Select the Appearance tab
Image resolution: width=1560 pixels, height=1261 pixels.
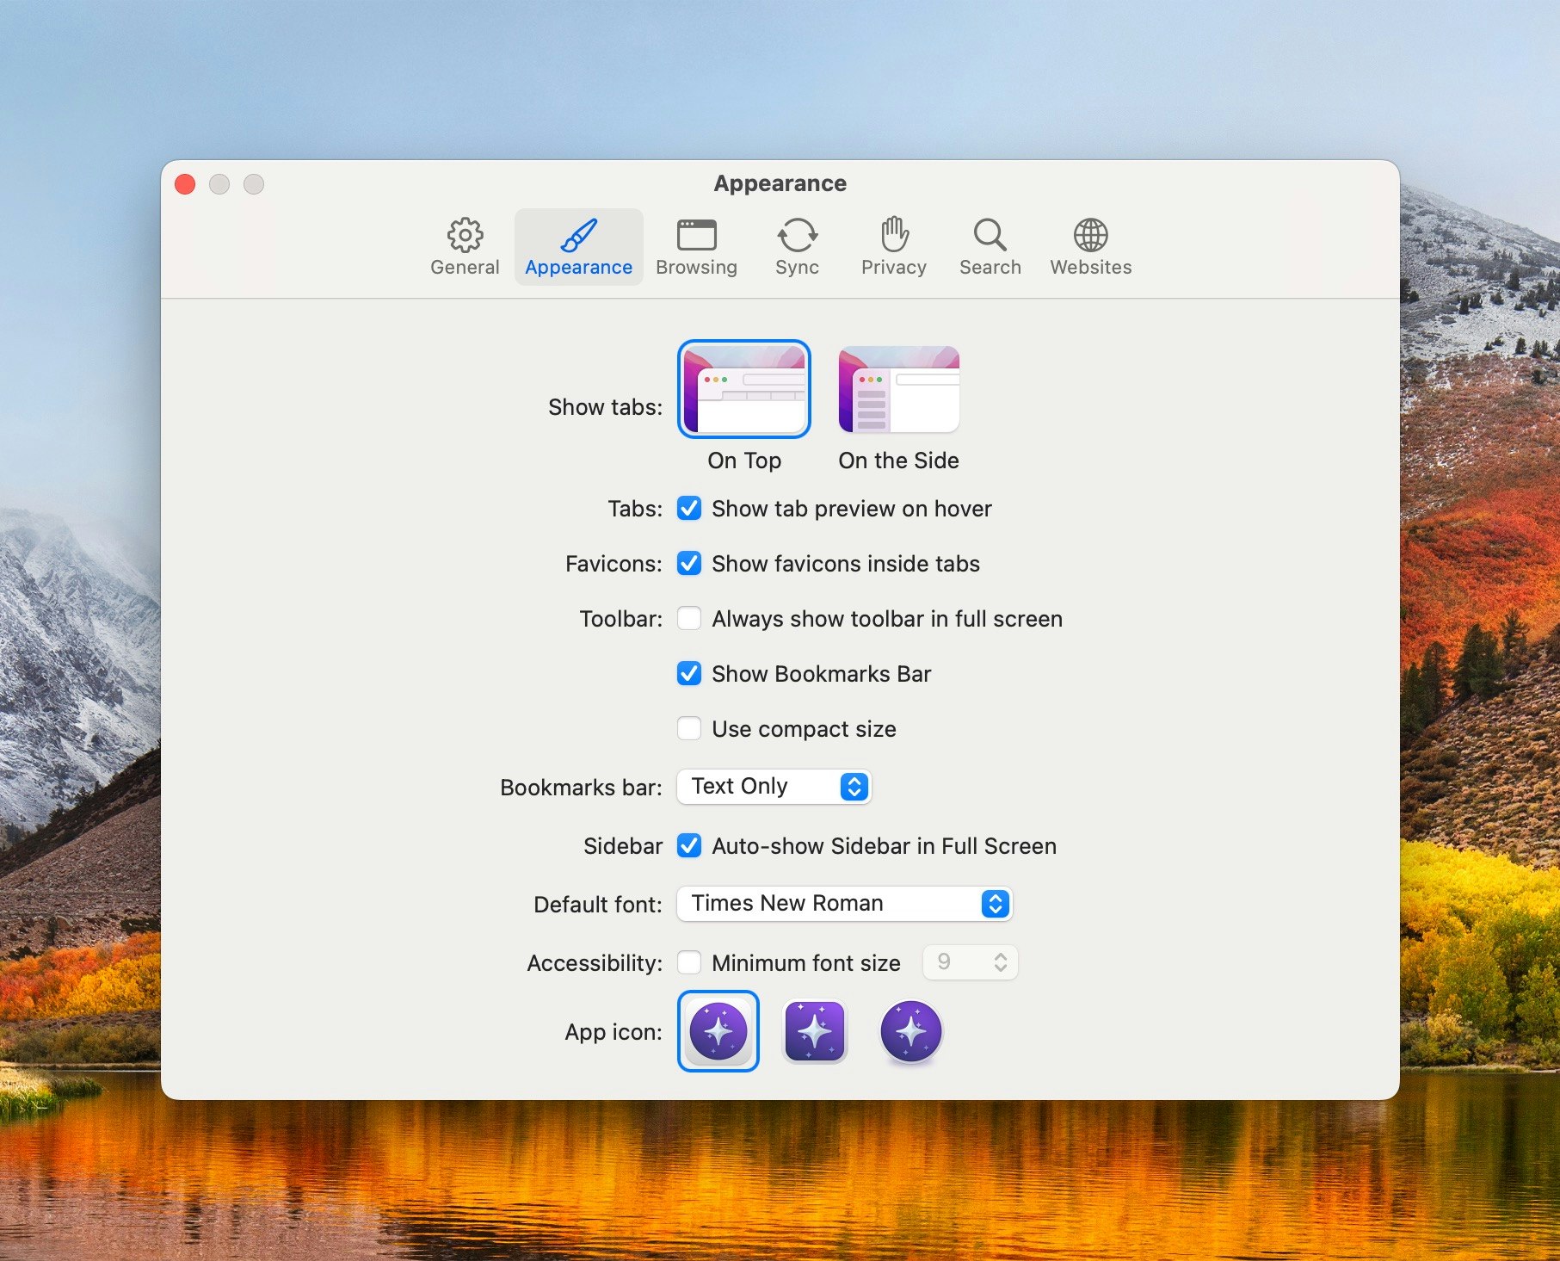click(x=578, y=246)
